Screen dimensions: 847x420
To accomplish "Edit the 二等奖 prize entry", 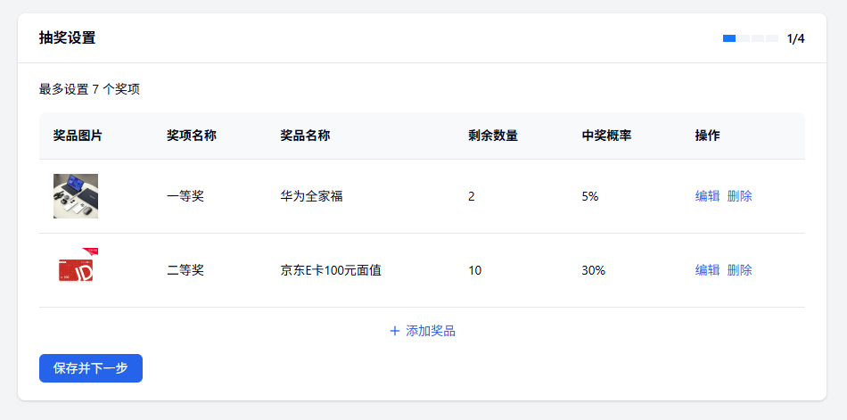I will click(707, 270).
